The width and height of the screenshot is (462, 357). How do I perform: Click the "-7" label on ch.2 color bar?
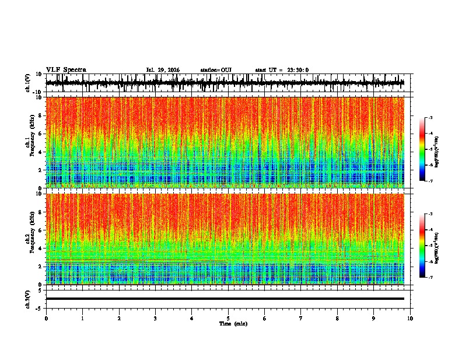tap(430, 278)
